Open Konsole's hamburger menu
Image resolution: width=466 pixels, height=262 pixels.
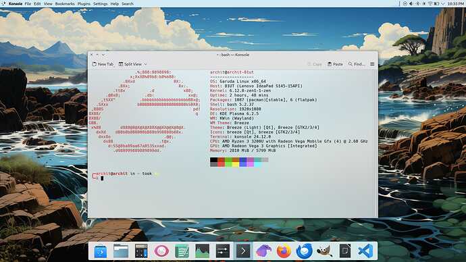click(x=372, y=64)
